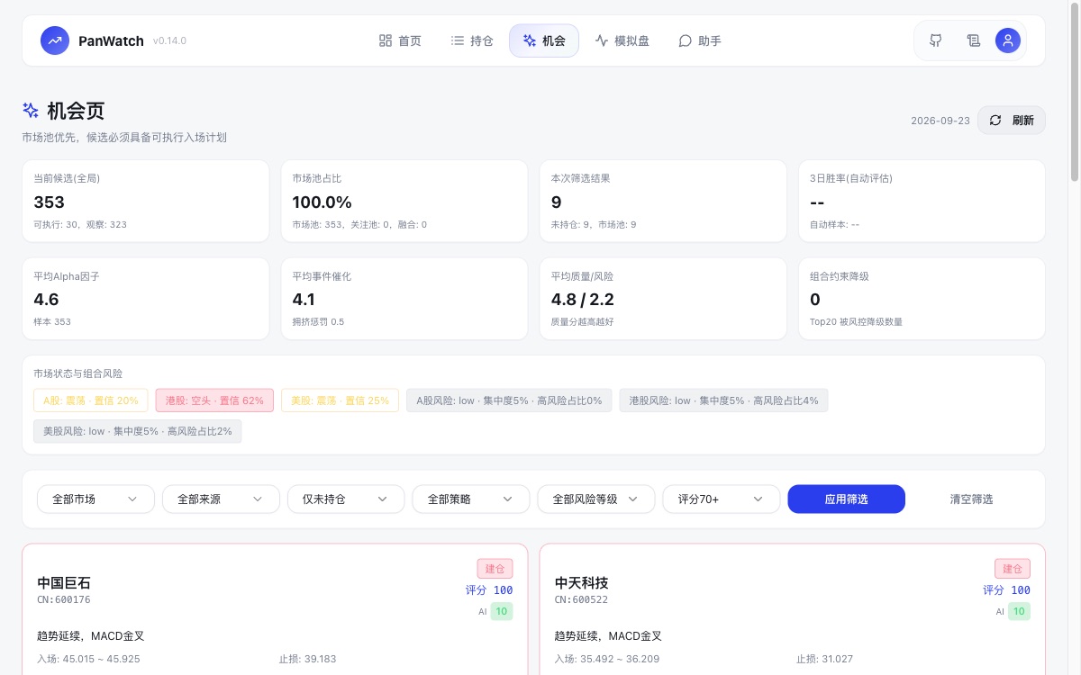Click the 美股: 震荡 · 置信 25% tag
Screen dimensions: 1081x675
coord(340,400)
